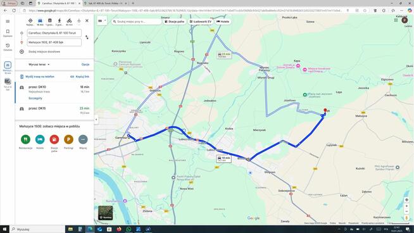Open 'Szczegóły' details for DK10 route
The width and height of the screenshot is (414, 233).
(35, 98)
